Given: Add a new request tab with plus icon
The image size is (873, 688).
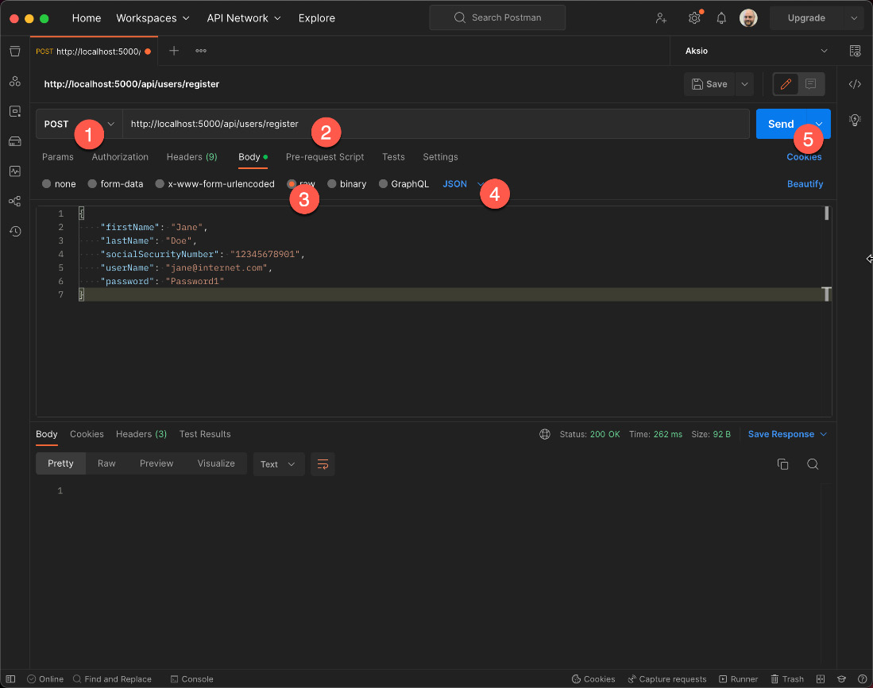Looking at the screenshot, I should point(174,51).
